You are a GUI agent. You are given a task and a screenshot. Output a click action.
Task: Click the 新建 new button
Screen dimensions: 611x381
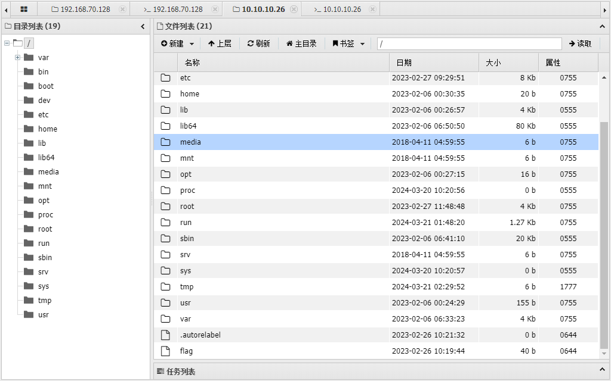(172, 43)
